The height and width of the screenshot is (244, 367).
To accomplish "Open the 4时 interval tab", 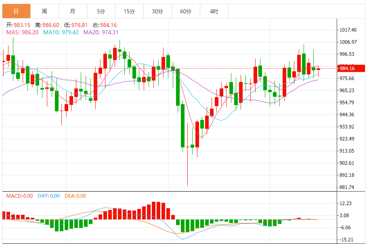I will coord(214,11).
